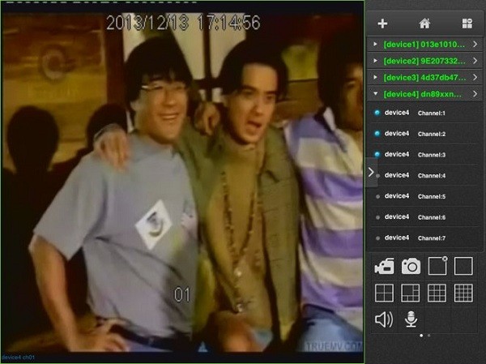Close the current video window icon
The width and height of the screenshot is (486, 364).
[437, 266]
